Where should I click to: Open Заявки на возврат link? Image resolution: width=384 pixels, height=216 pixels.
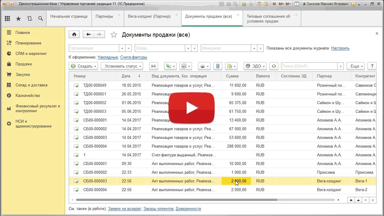pyautogui.click(x=124, y=208)
